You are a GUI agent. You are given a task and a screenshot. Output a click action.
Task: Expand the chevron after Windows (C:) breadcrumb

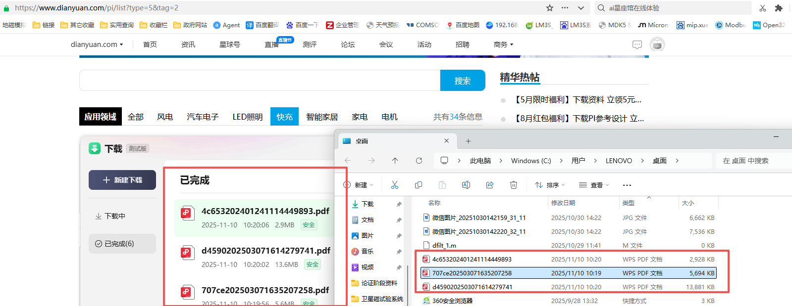(561, 161)
